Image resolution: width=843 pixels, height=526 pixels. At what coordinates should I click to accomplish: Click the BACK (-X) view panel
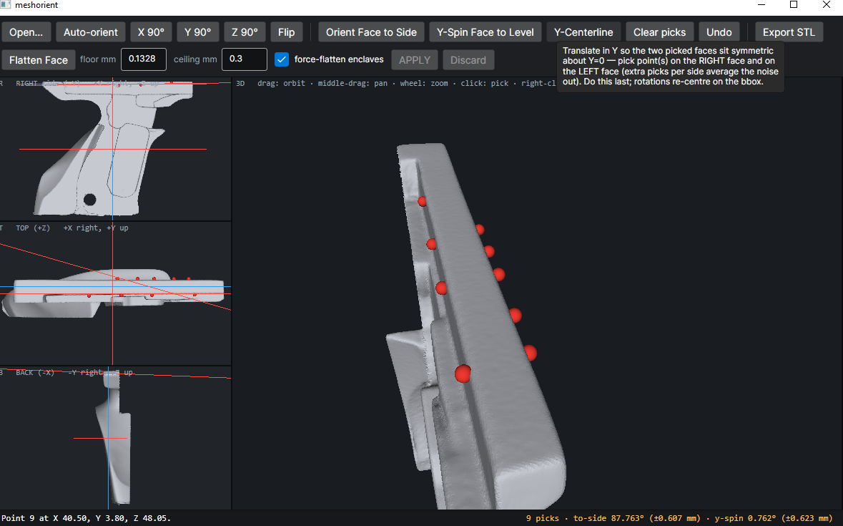tap(116, 438)
